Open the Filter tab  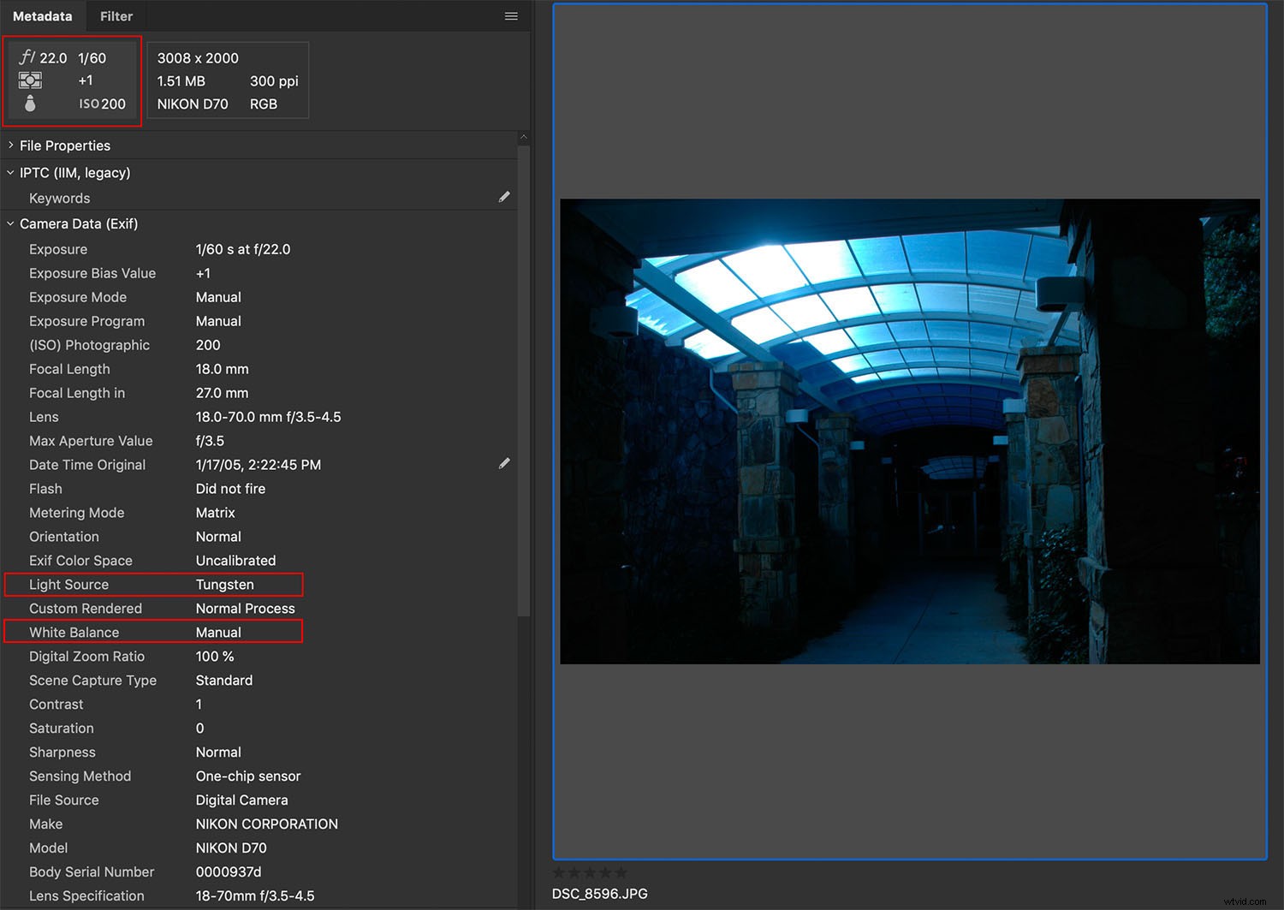point(116,16)
